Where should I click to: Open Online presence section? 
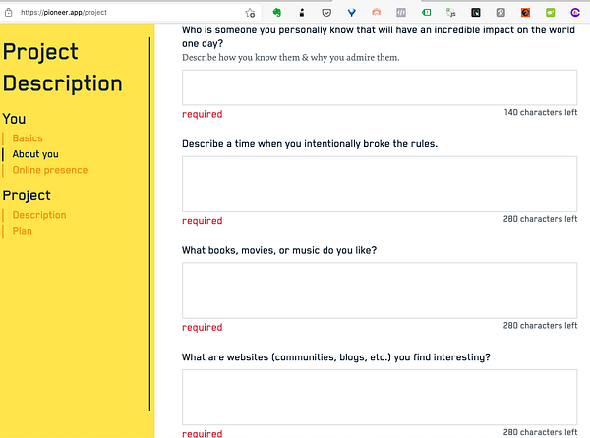[50, 170]
